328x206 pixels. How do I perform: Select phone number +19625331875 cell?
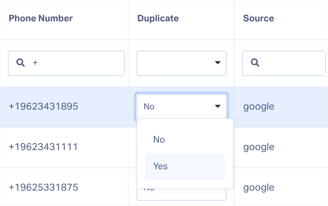pos(43,187)
